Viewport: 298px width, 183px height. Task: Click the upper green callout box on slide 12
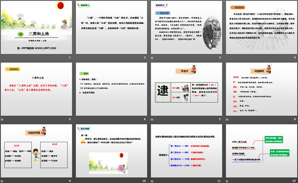coord(274,139)
